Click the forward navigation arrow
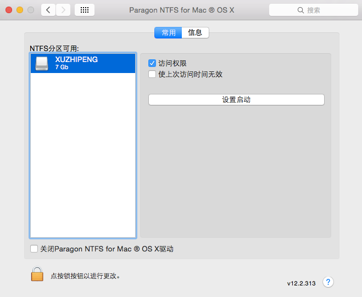362x297 pixels. click(x=63, y=10)
